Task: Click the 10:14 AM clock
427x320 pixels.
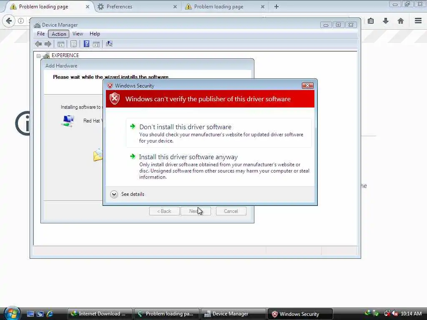Action: point(411,314)
